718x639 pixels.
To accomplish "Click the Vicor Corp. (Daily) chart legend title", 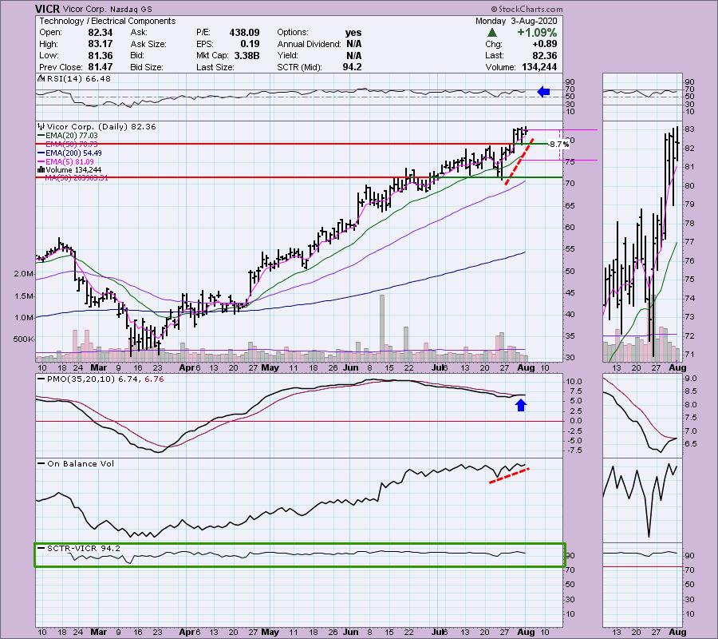I will point(101,126).
